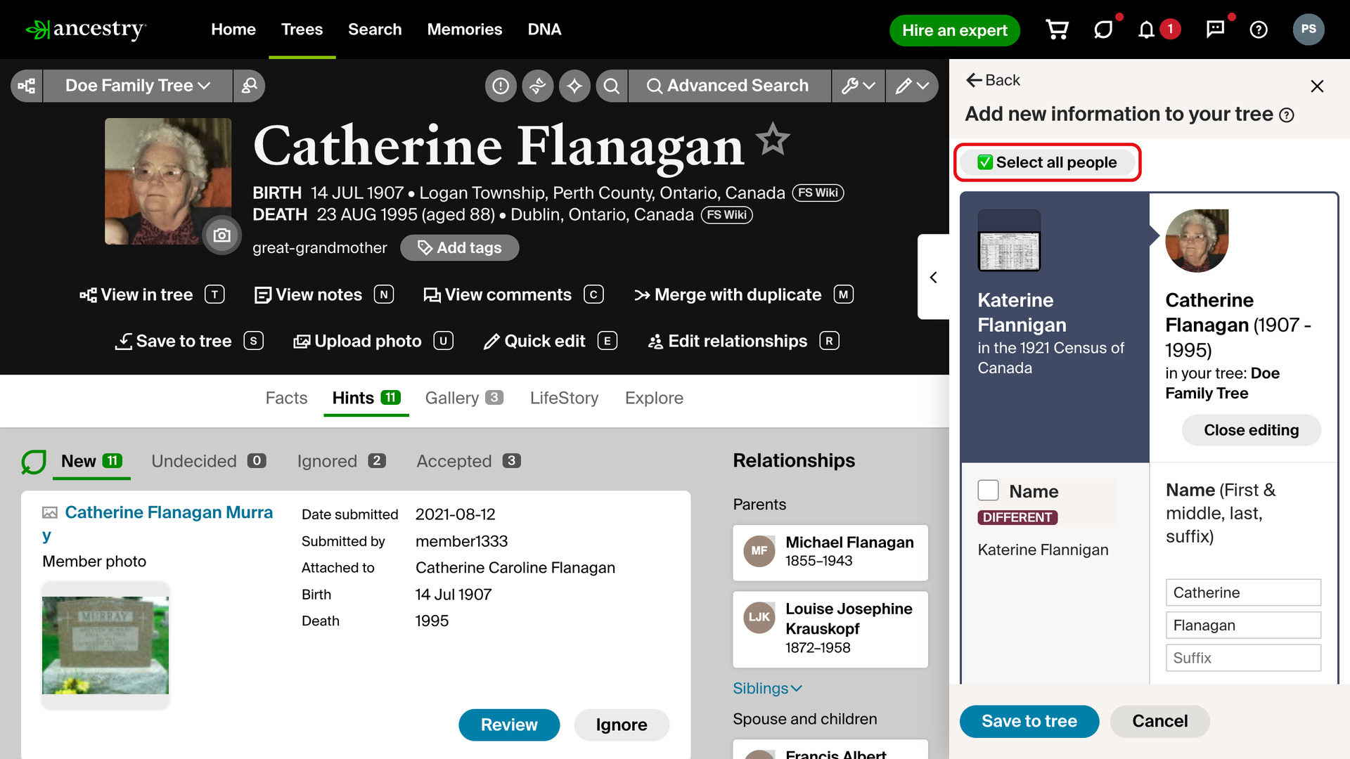Click the Suffix input field
Viewport: 1350px width, 759px height.
coord(1243,658)
